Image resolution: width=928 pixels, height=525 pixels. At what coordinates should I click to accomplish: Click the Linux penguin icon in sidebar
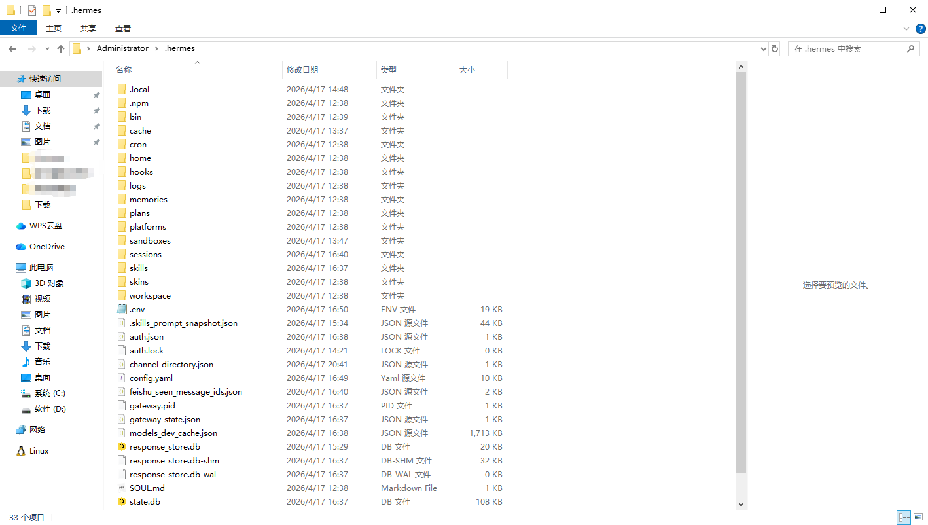click(21, 451)
